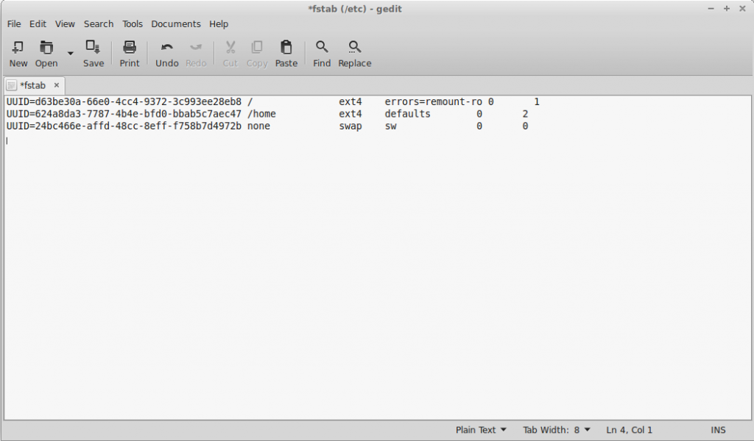Click ext4 on the root line
754x441 pixels.
pyautogui.click(x=350, y=101)
